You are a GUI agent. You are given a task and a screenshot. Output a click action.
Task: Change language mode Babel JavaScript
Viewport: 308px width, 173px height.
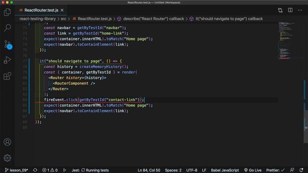point(225,170)
